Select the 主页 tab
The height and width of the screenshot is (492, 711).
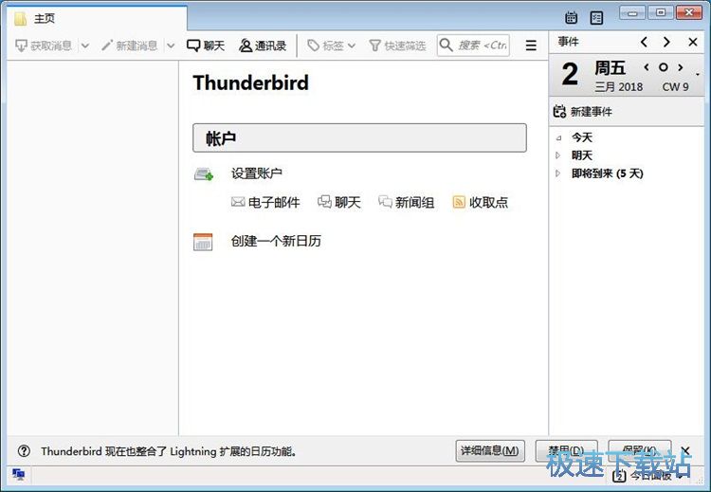(97, 19)
